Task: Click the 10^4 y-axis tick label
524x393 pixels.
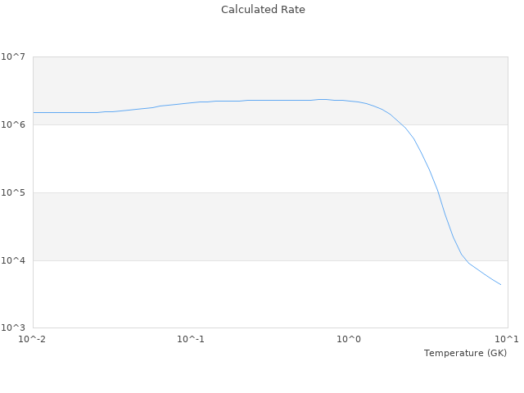Action: click(x=13, y=260)
